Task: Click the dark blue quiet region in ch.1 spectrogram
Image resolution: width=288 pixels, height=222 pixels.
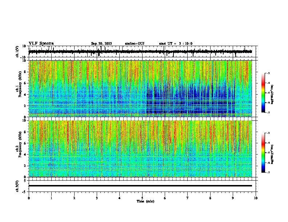Action: (x=191, y=99)
